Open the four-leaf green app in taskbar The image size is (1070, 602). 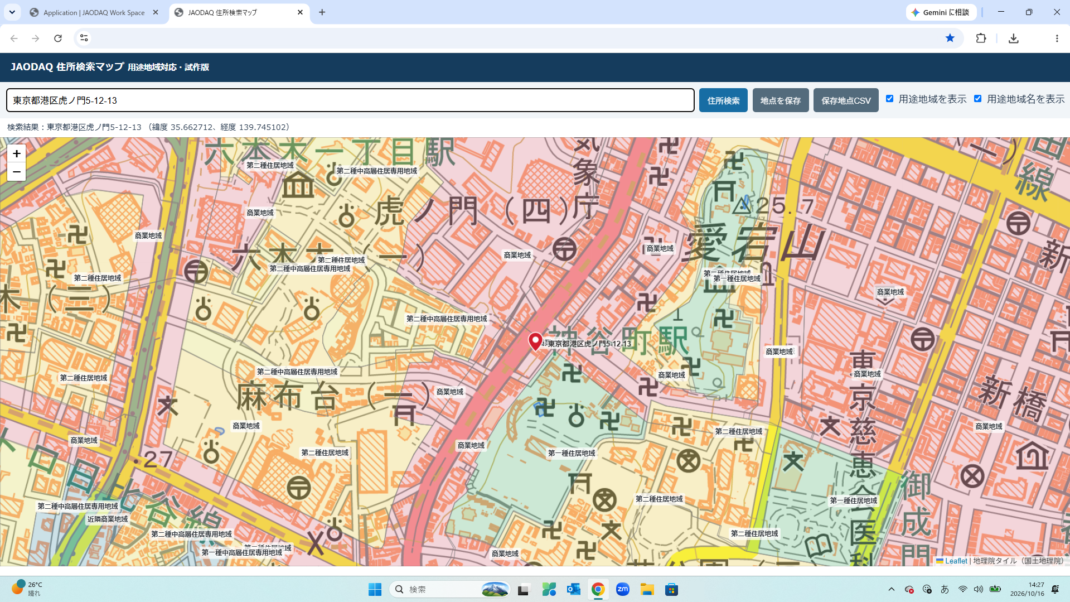click(549, 589)
